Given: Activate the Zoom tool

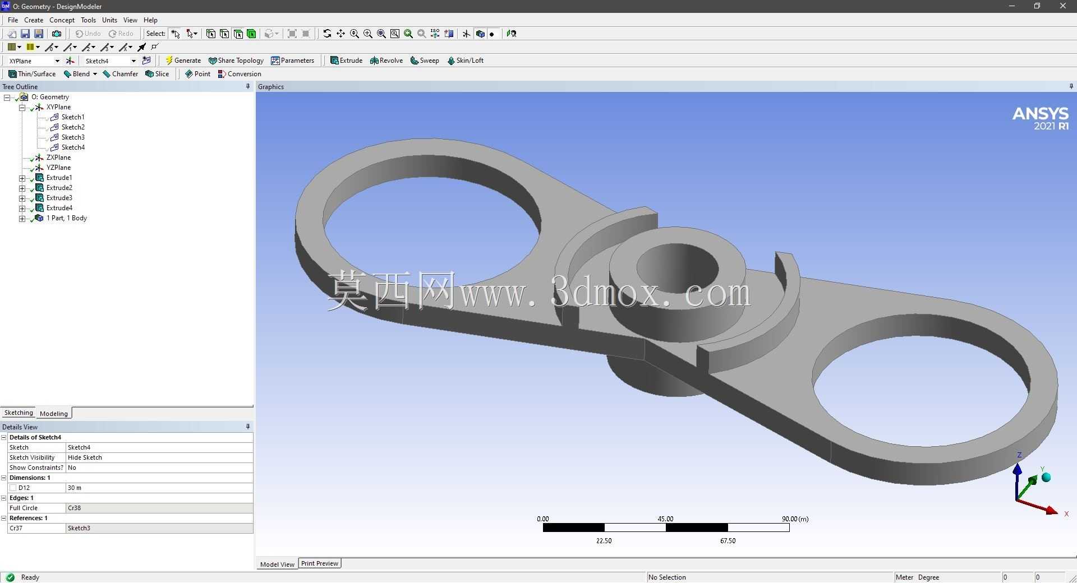Looking at the screenshot, I should click(x=355, y=34).
